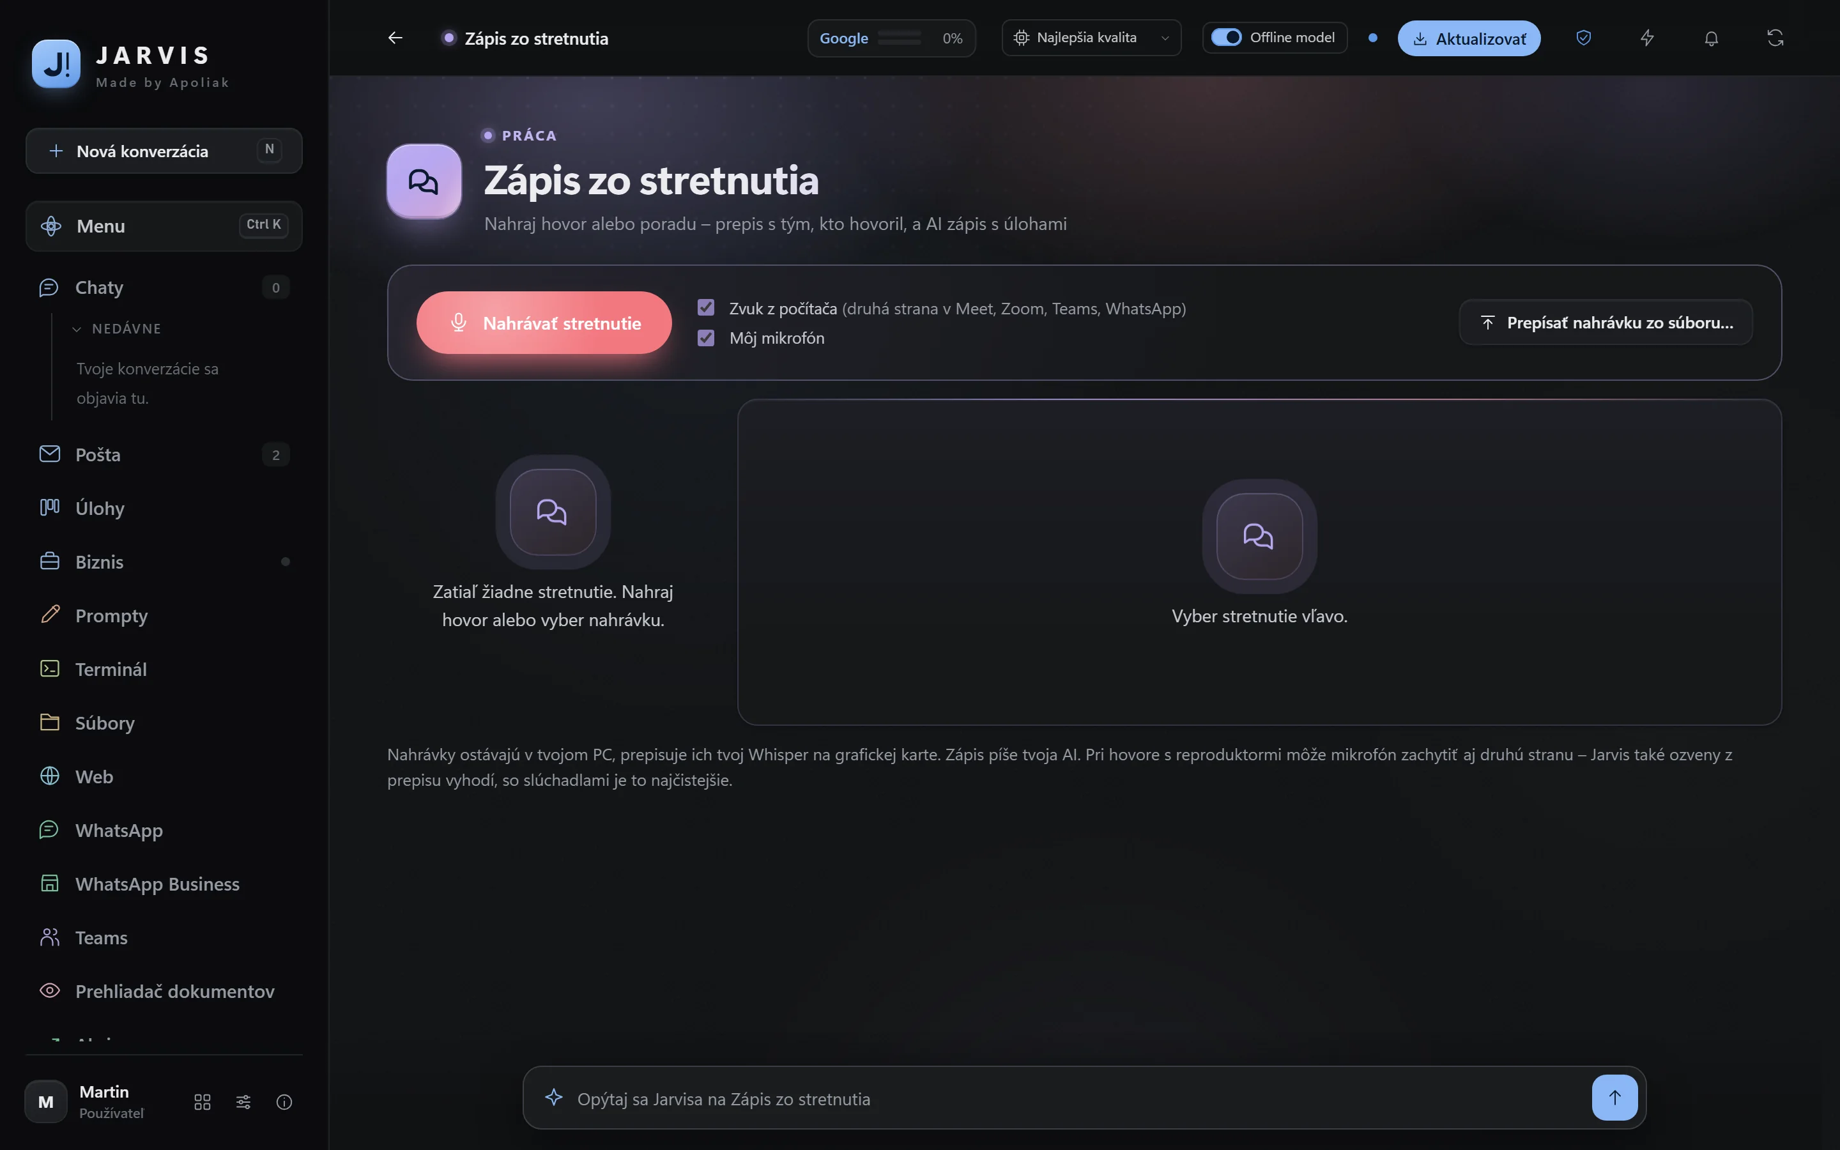Open Teams in the sidebar
This screenshot has height=1150, width=1840.
pyautogui.click(x=164, y=938)
